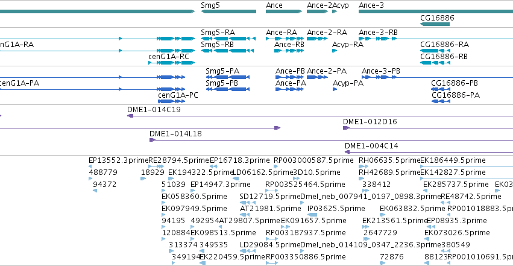The image size is (513, 266).
Task: Select EST RP003525464.5prime
Action: (x=305, y=185)
